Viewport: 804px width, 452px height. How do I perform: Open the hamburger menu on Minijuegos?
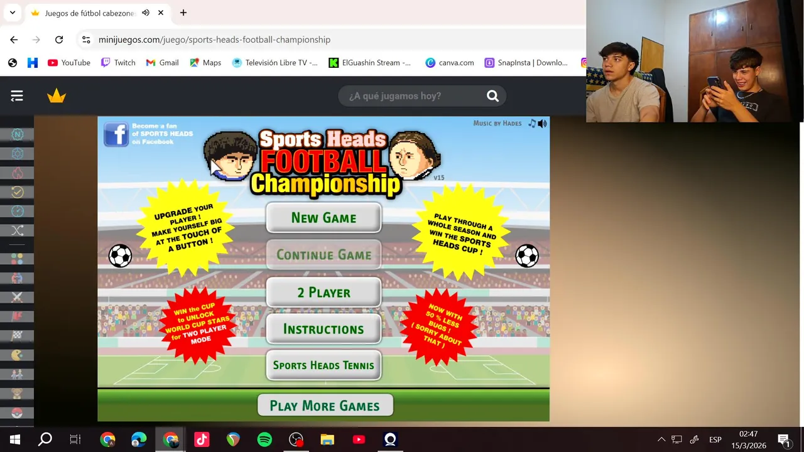coord(17,96)
